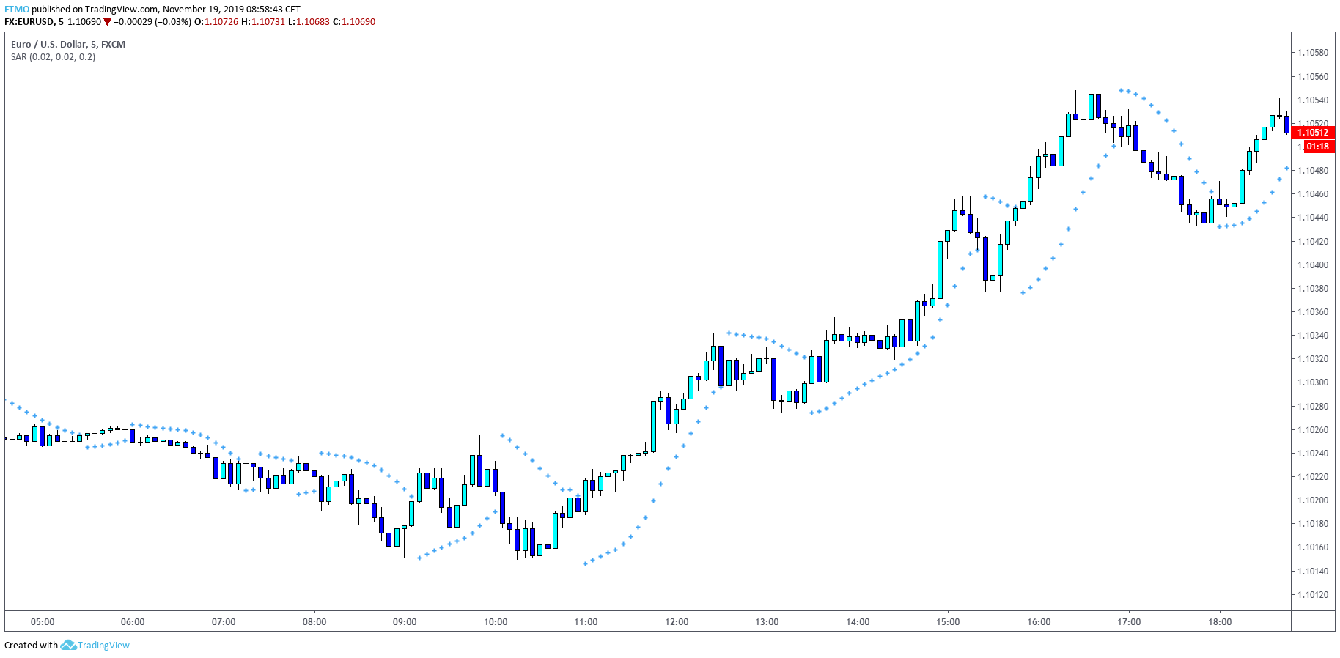Click the 1.10200 price axis label
This screenshot has width=1340, height=658.
tap(1313, 500)
